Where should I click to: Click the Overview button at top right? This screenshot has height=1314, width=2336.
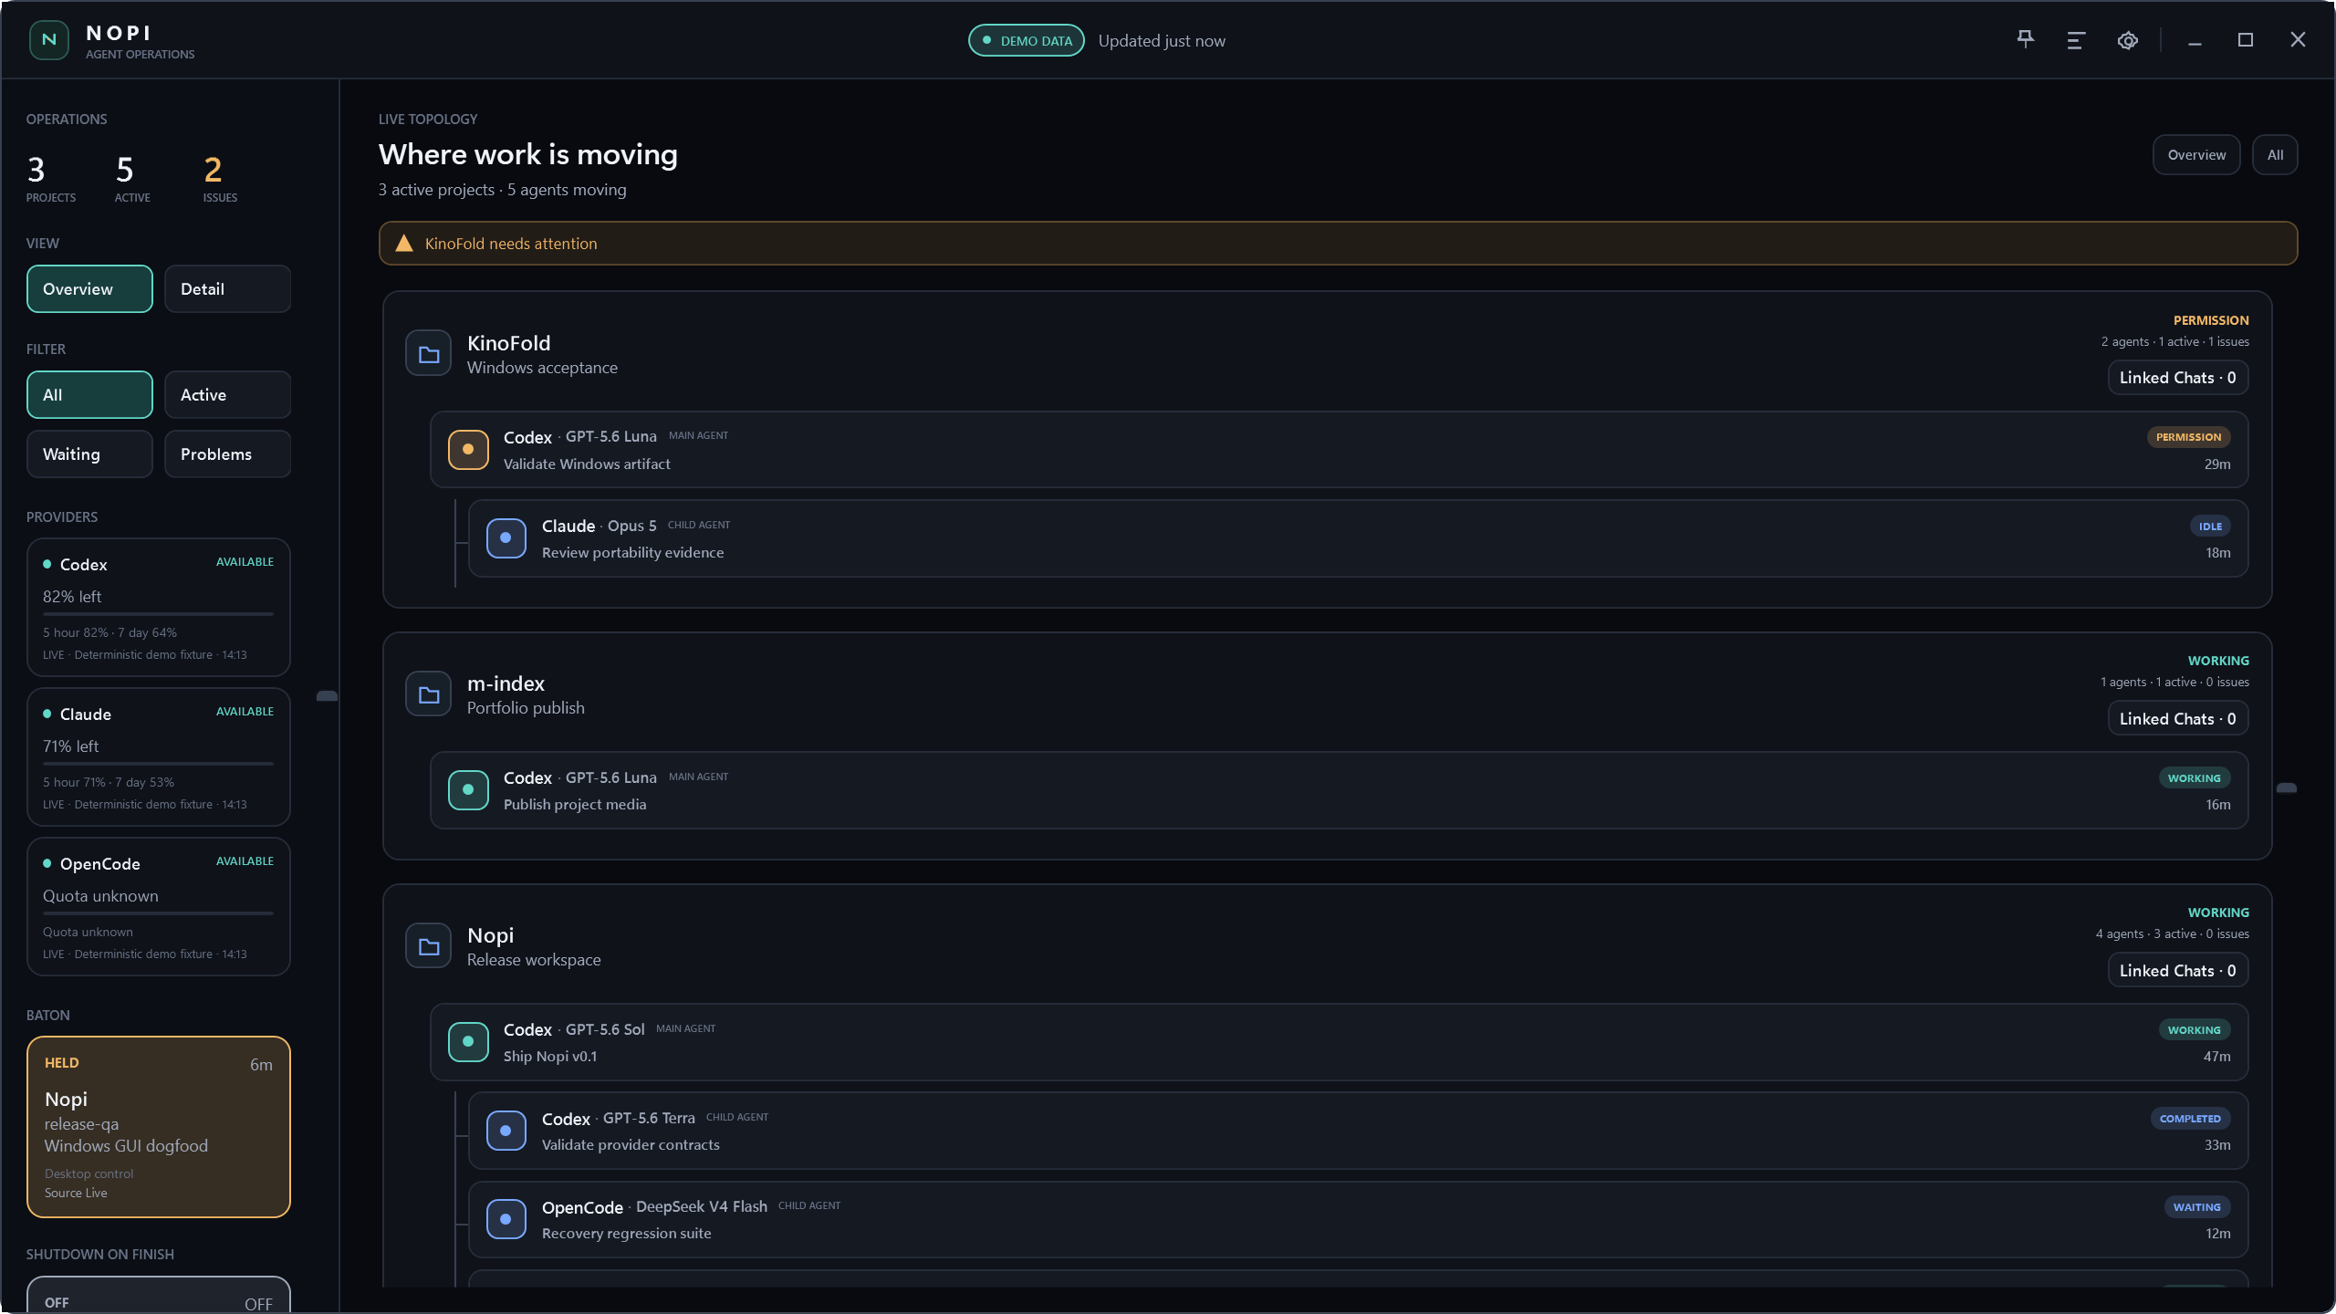2196,155
